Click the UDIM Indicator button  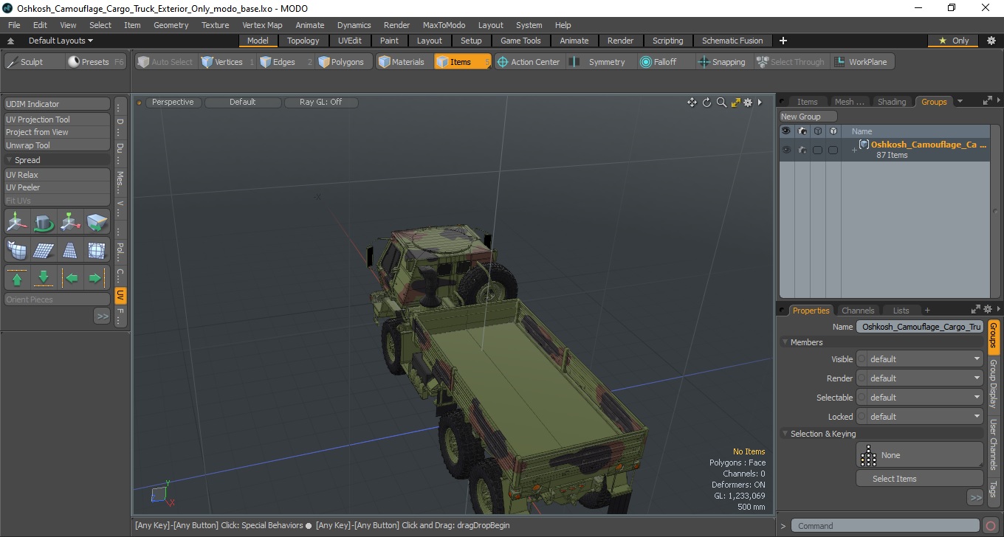57,104
